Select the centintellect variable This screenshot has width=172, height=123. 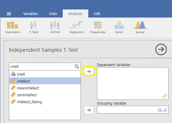(45, 95)
